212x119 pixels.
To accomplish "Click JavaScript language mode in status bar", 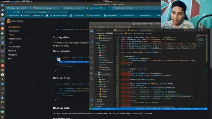I will 167,109.
